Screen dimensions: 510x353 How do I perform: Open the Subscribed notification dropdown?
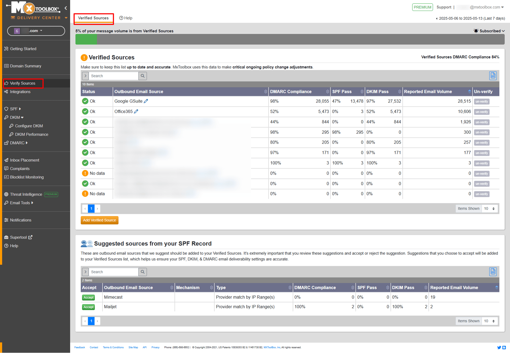click(x=489, y=31)
